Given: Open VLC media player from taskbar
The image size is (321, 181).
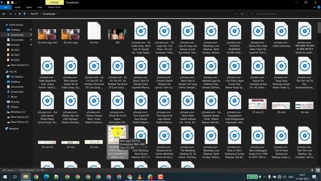Looking at the screenshot, I should click(139, 176).
